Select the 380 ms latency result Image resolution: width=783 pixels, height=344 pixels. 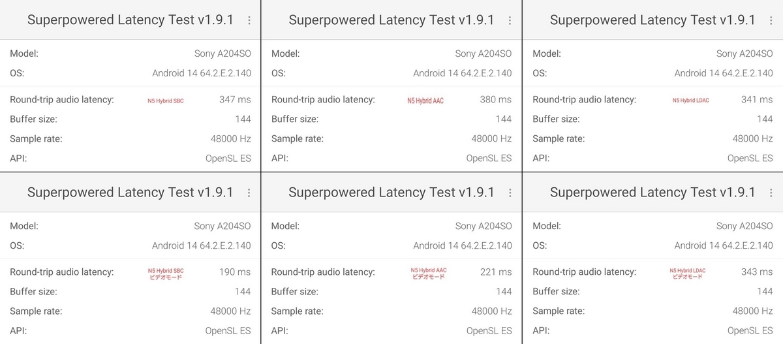(x=496, y=100)
